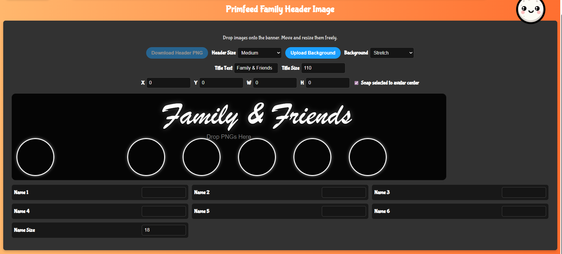Viewport: 562px width, 254px height.
Task: Select the Name 3 input box
Action: (x=524, y=192)
